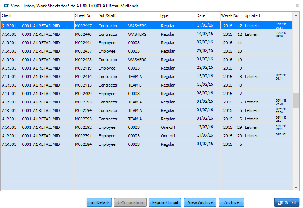Click TEAM B in the M002413 row
303x208 pixels.
135,85
